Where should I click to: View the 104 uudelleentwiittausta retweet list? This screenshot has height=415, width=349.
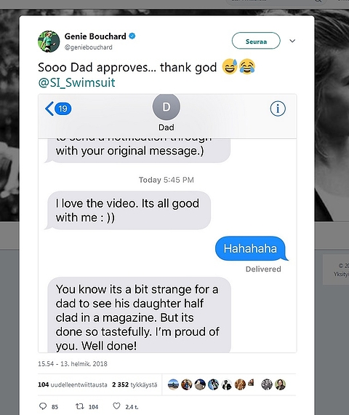73,384
